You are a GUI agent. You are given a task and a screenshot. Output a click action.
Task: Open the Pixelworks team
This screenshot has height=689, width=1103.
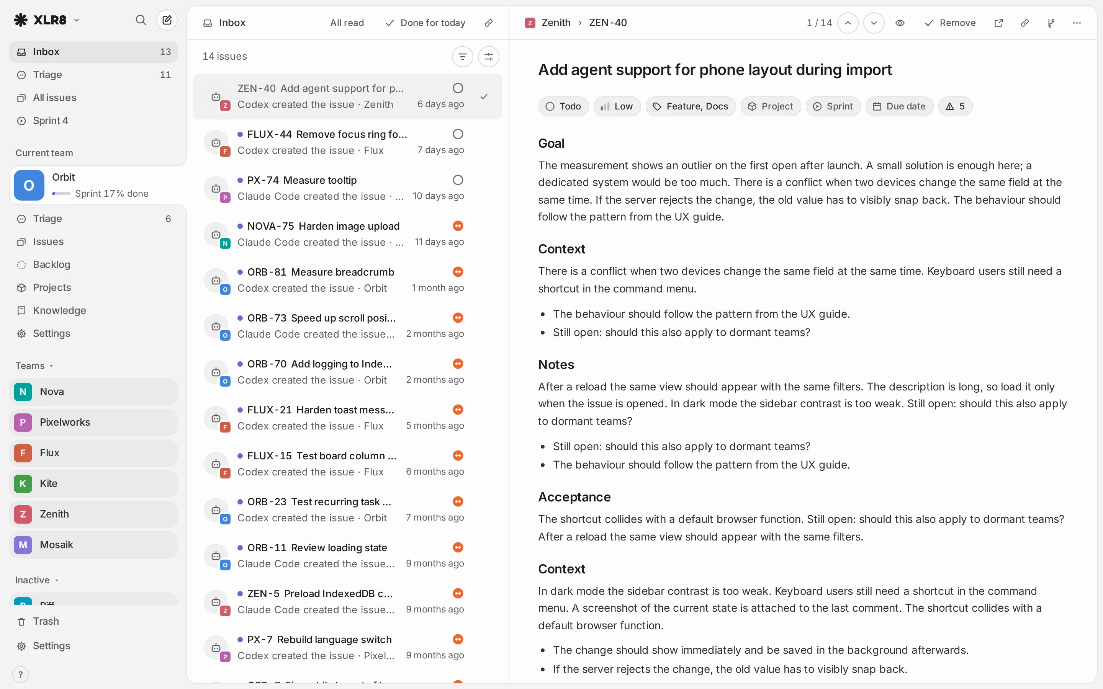pos(93,423)
